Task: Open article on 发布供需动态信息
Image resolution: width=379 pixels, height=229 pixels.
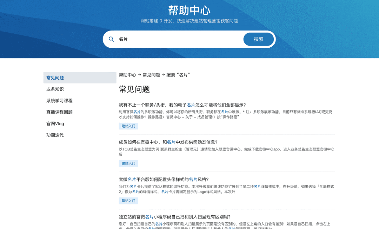Action: [168, 142]
